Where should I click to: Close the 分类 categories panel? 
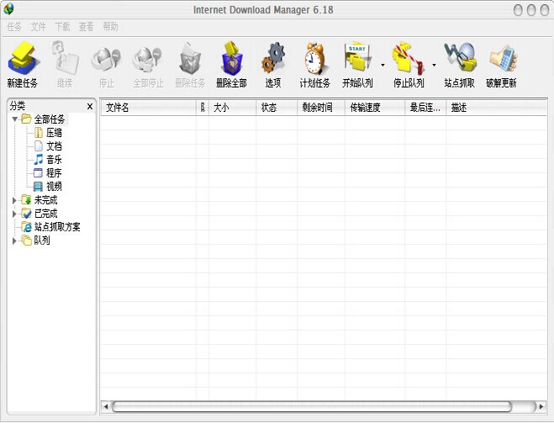[x=90, y=106]
